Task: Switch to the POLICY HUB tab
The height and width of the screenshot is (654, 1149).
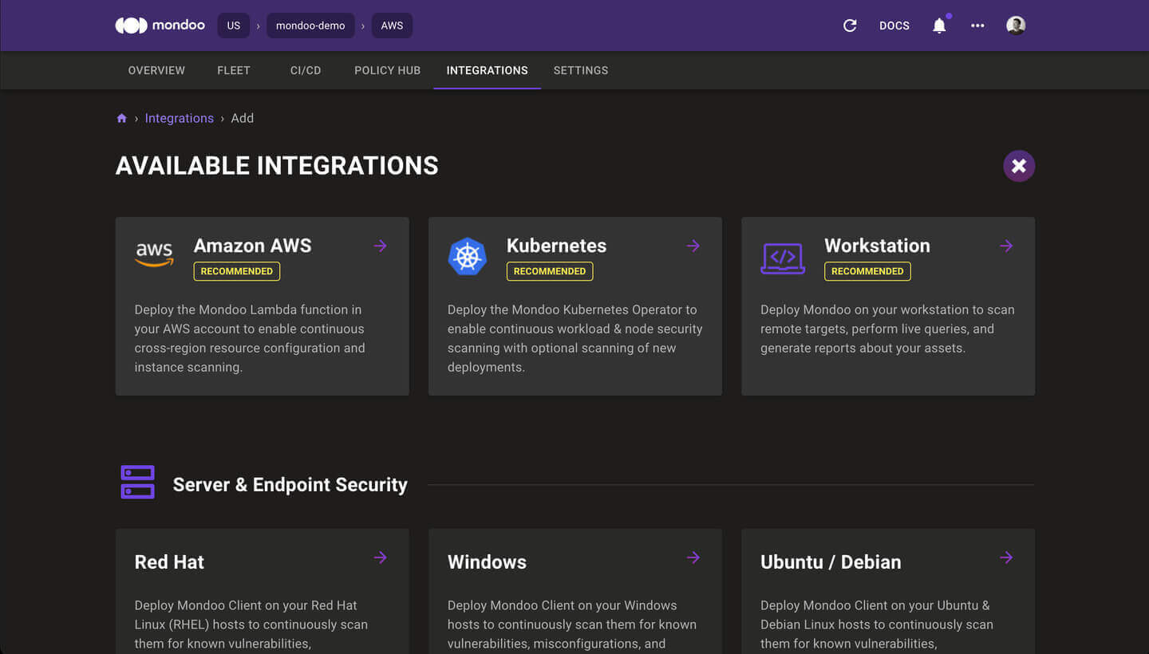Action: click(x=387, y=70)
